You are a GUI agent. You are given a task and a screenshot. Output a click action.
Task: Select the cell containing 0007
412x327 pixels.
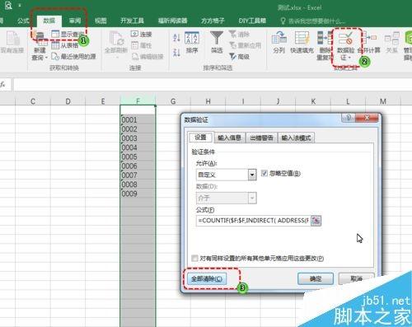pos(138,175)
